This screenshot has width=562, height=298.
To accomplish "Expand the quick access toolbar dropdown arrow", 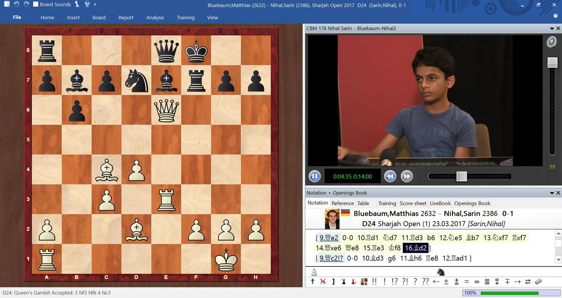I will 95,5.
